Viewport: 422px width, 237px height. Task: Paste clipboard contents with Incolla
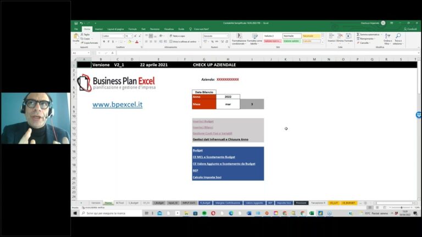[76, 38]
